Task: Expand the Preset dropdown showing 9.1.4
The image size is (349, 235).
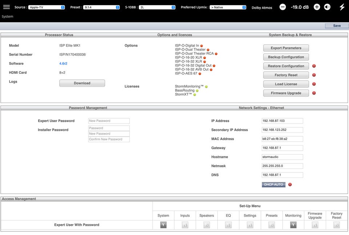Action: click(x=101, y=7)
